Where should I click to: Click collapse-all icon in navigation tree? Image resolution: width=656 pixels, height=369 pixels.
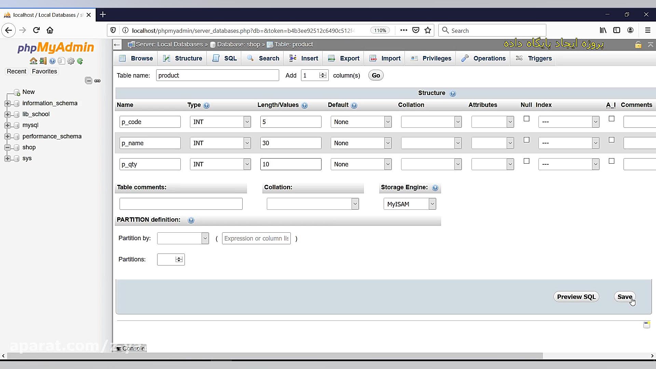[x=88, y=81]
